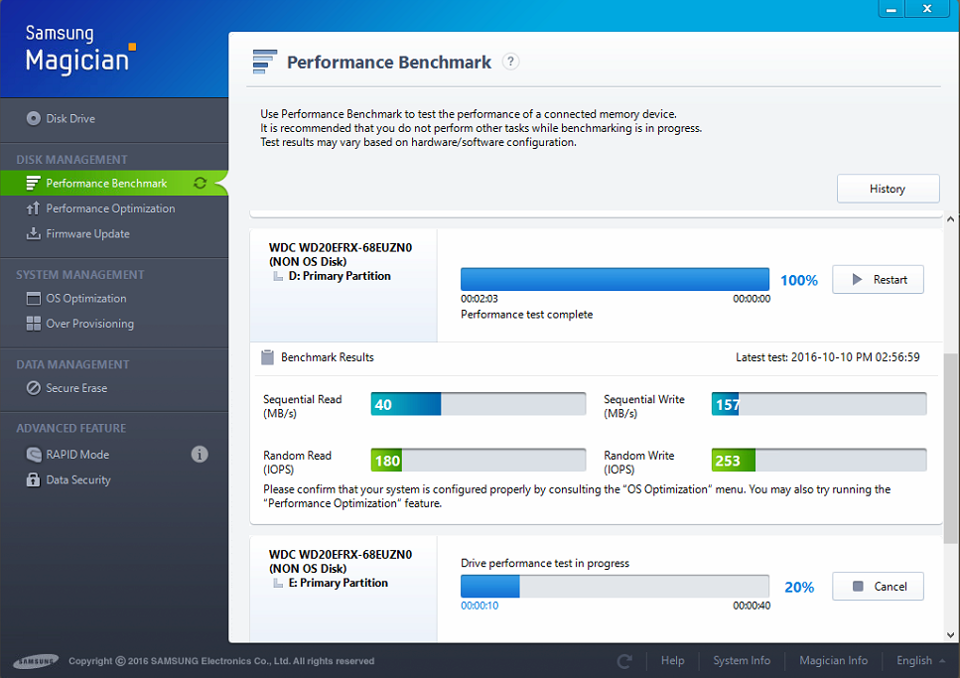Click the Firmware Update download icon

coord(33,234)
